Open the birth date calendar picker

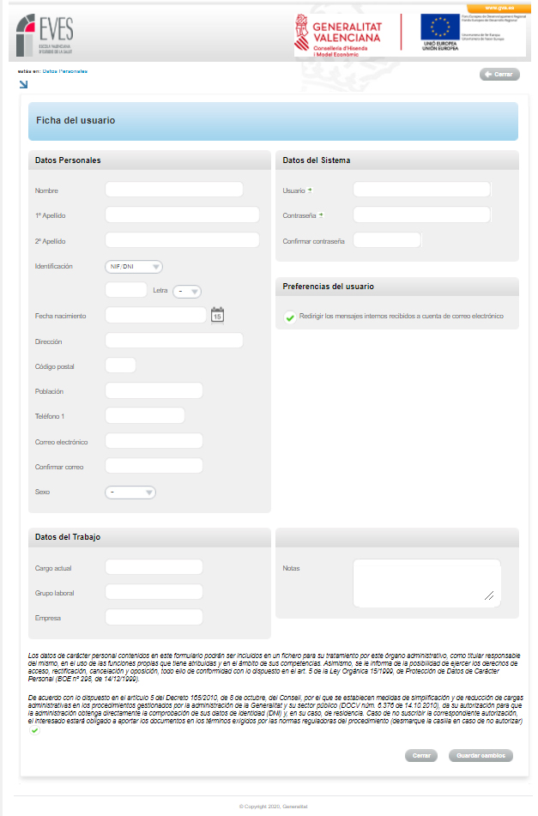(x=217, y=315)
